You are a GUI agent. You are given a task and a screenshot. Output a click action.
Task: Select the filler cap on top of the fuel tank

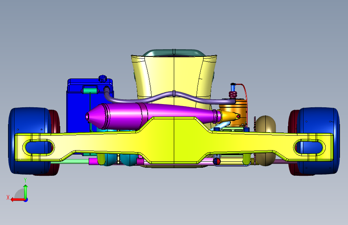coord(102,78)
